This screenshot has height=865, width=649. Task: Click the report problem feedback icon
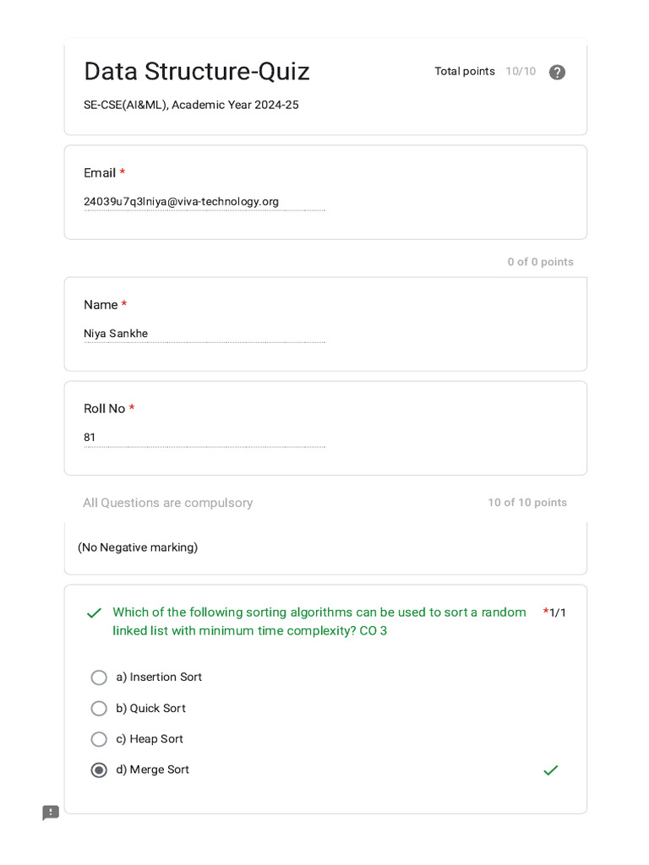point(51,813)
